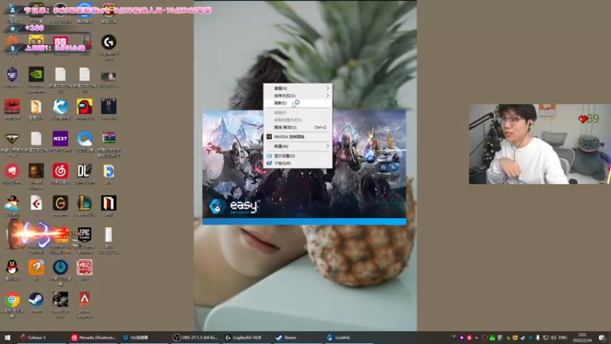The width and height of the screenshot is (611, 344).
Task: Select the Logitech G HUB desktop icon
Action: [108, 46]
